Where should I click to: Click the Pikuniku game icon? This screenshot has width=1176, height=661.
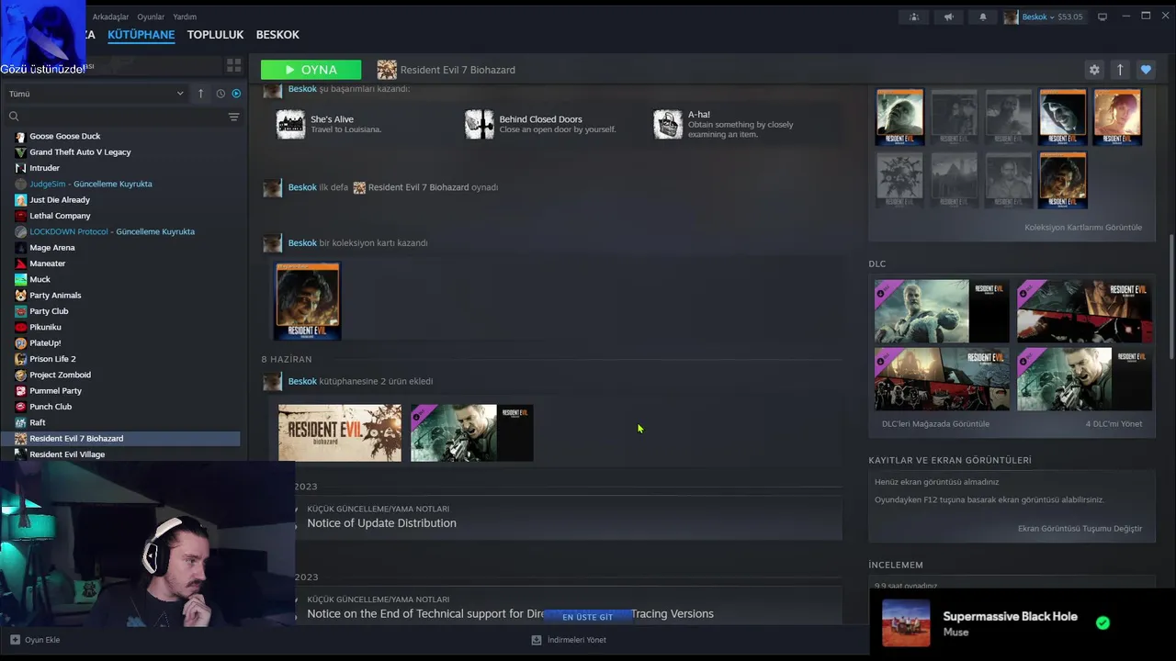coord(21,327)
